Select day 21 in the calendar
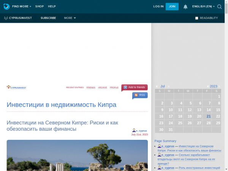 tap(209, 116)
